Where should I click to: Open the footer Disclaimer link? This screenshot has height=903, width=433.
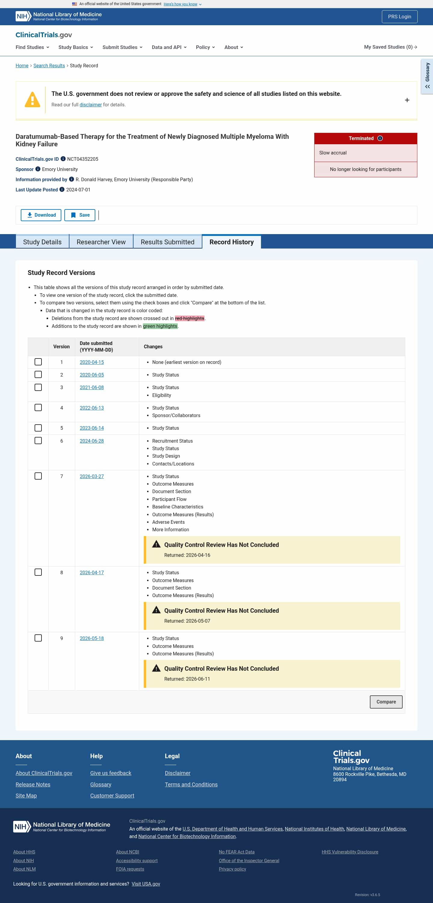pos(177,773)
